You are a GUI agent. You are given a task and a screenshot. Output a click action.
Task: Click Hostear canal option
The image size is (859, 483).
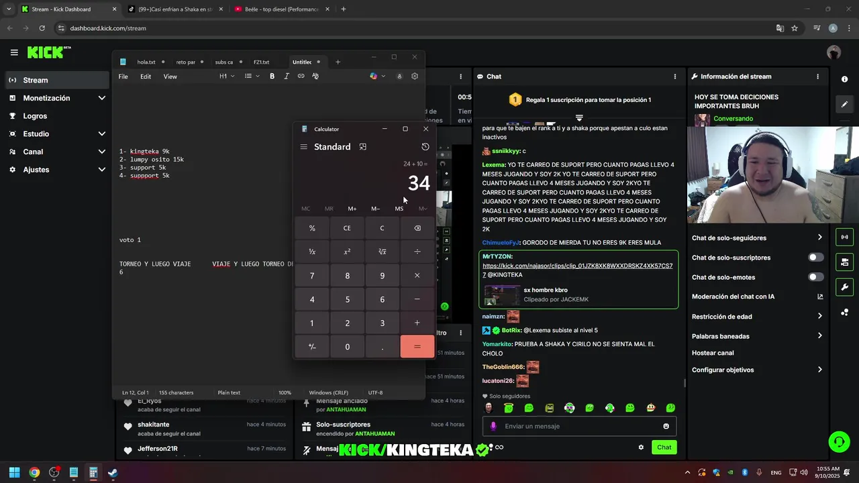click(x=713, y=353)
